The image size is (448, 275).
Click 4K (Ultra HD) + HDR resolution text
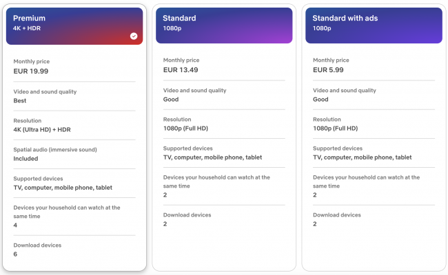(x=42, y=130)
